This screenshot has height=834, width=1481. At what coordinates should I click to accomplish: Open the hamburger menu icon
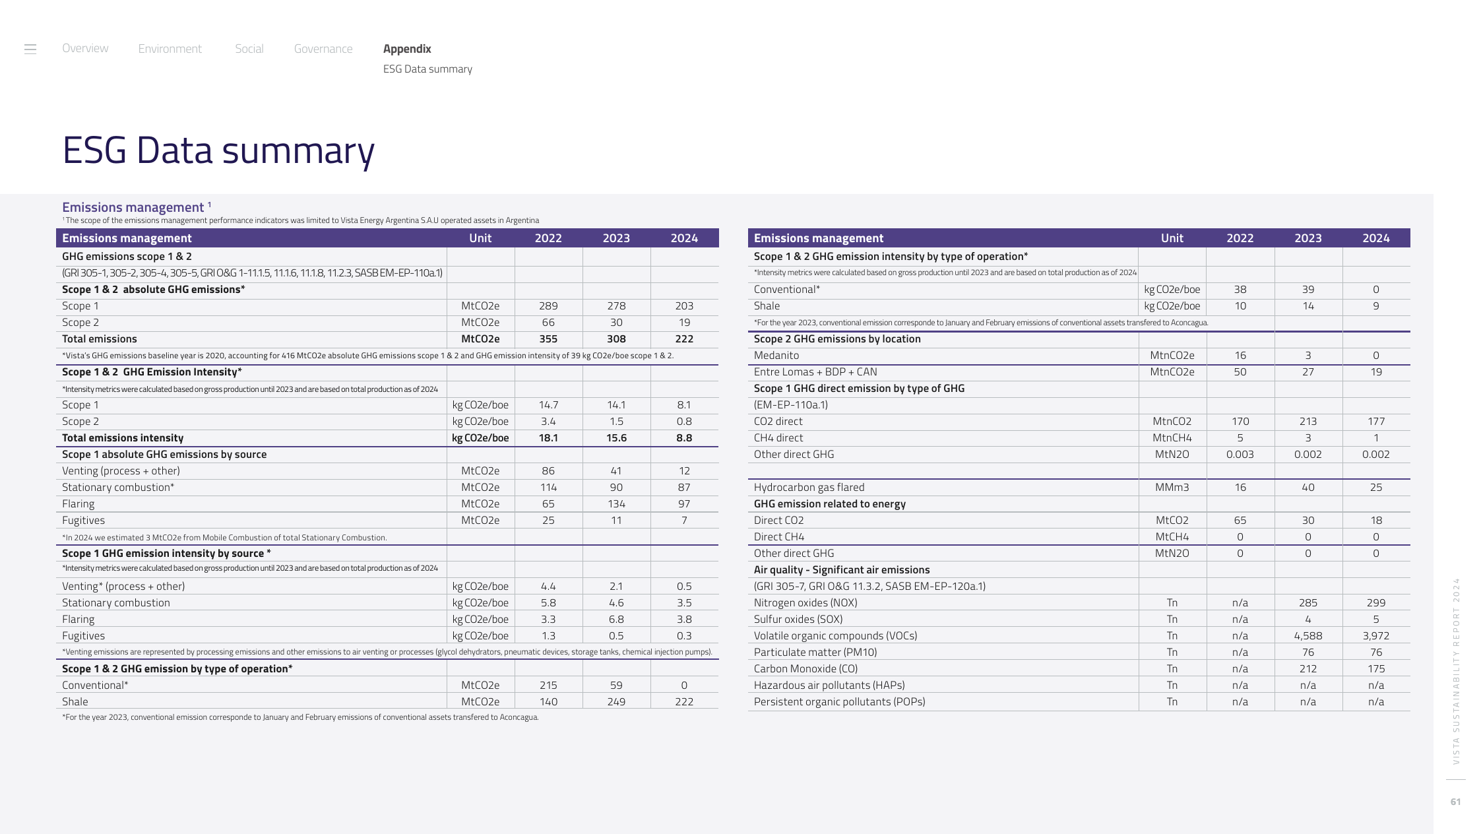pos(30,49)
